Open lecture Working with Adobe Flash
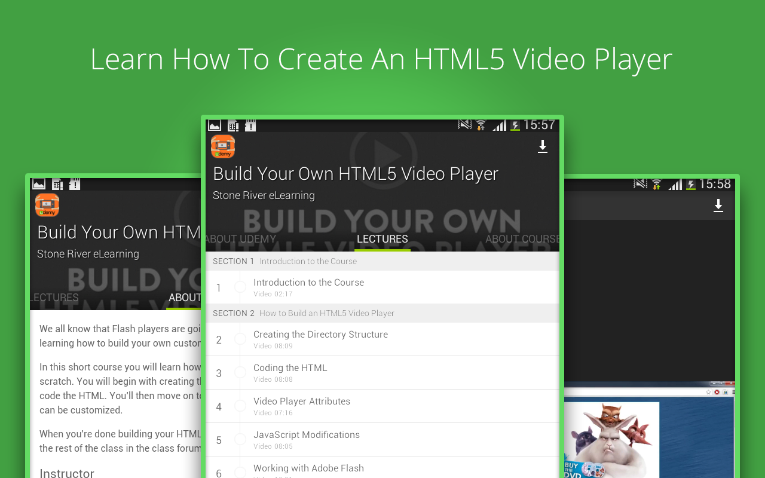Screen dimensions: 765x478 pos(382,467)
